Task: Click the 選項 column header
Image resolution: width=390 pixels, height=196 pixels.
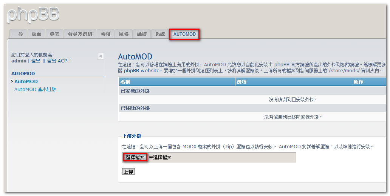Action: [294, 82]
